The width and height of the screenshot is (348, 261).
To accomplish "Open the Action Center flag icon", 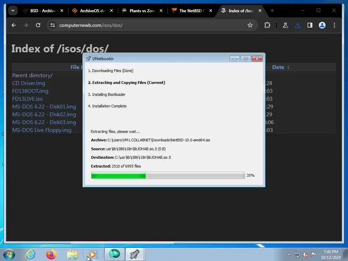I will pos(313,254).
